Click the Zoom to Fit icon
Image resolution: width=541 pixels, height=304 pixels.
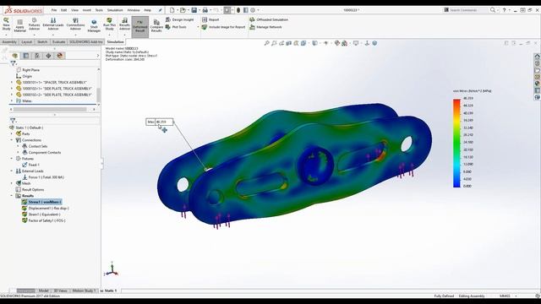pyautogui.click(x=267, y=43)
